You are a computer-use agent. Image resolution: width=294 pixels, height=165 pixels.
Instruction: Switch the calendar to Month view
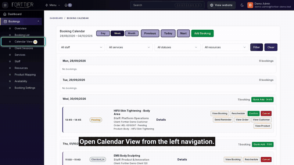(132, 33)
